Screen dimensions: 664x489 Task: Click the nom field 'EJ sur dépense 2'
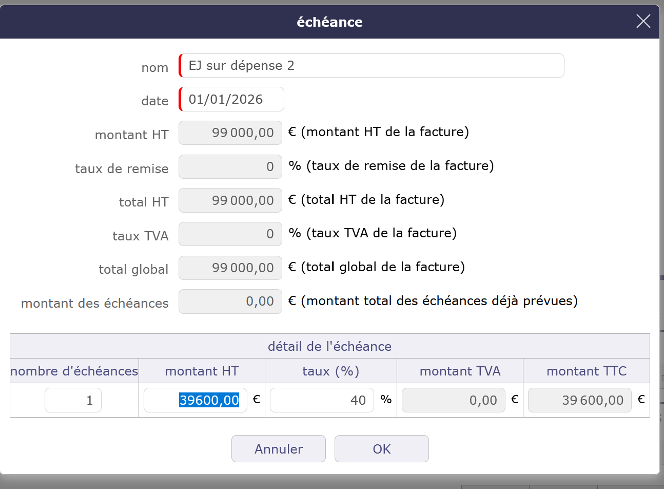tap(372, 66)
